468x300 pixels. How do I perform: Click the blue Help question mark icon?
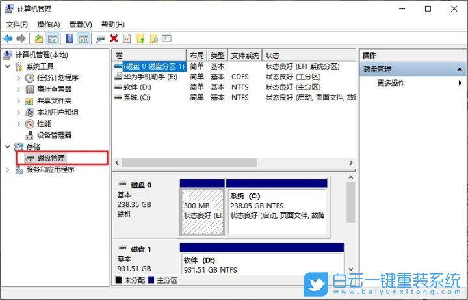[x=70, y=38]
